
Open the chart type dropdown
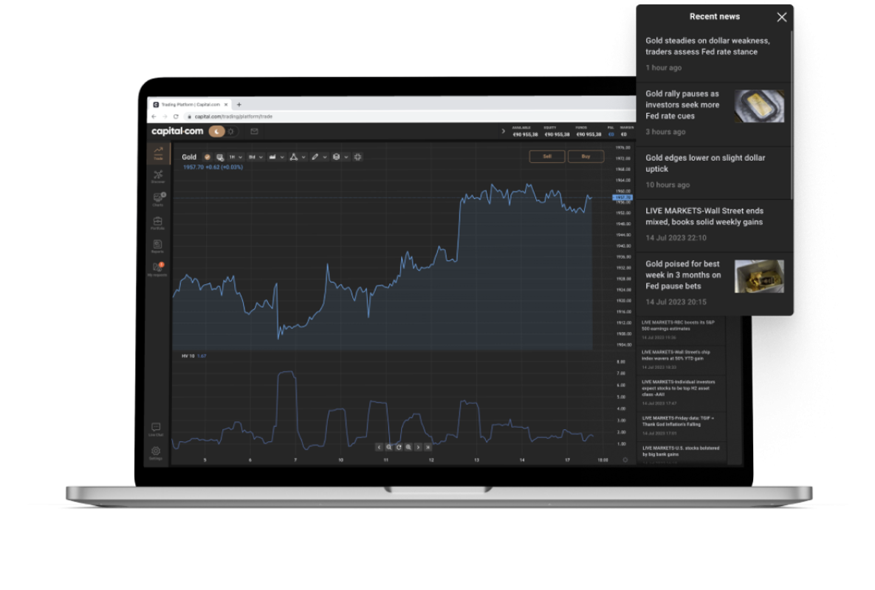click(276, 157)
